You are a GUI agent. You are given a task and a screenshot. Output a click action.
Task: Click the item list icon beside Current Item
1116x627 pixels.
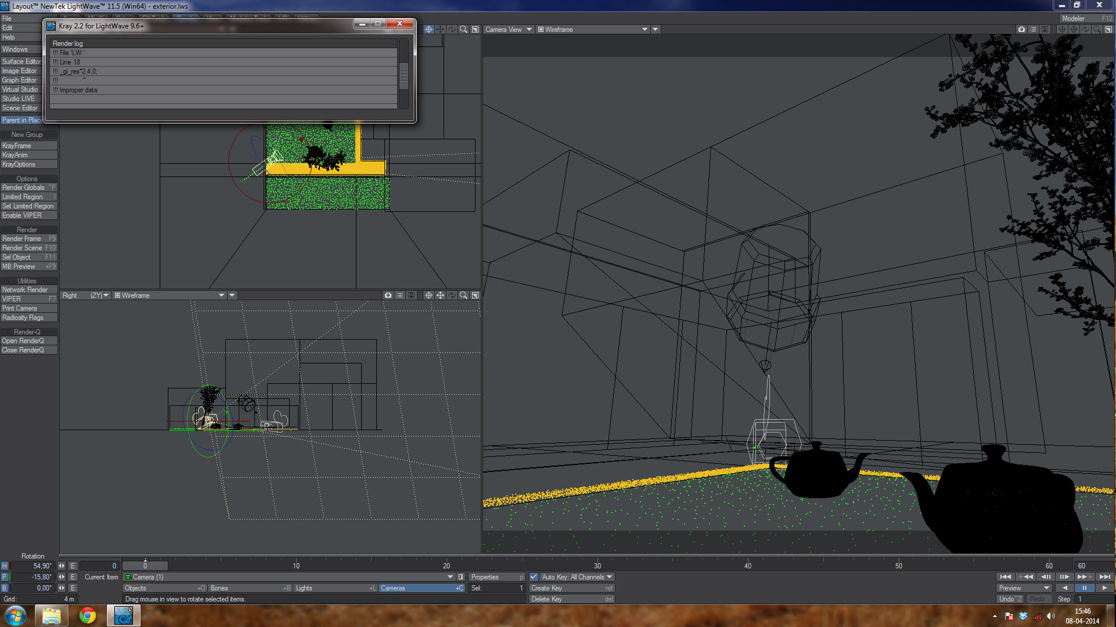click(x=460, y=577)
